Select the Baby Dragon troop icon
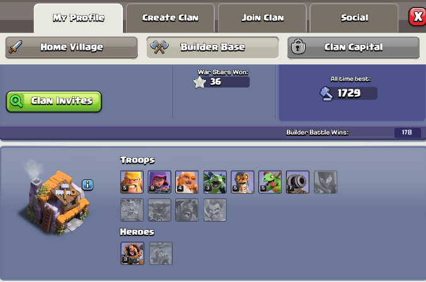The height and width of the screenshot is (282, 426). point(270,182)
